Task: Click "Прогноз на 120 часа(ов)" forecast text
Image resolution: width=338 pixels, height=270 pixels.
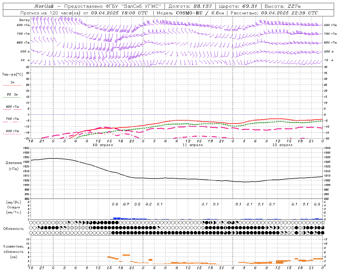Action: pyautogui.click(x=51, y=13)
